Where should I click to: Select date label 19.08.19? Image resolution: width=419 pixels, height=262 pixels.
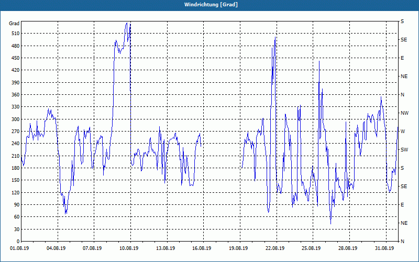(x=238, y=248)
